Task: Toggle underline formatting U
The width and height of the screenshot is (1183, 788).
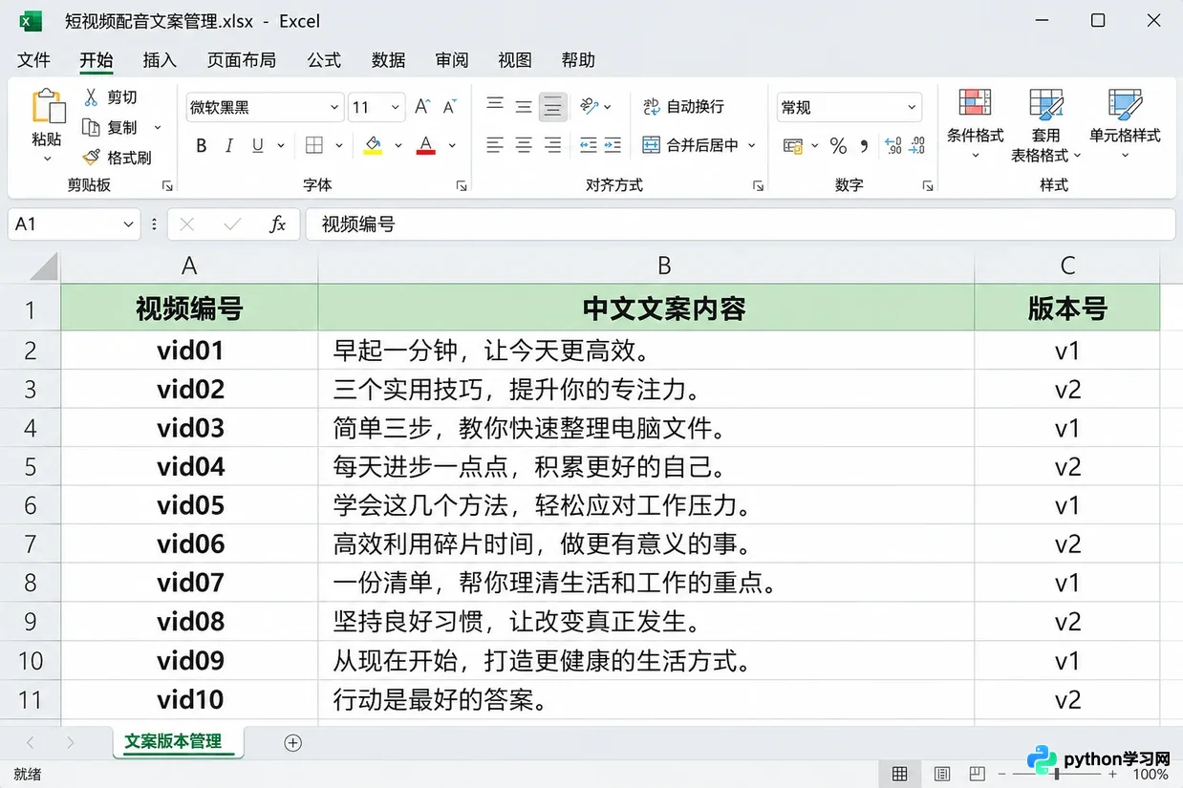Action: (258, 146)
